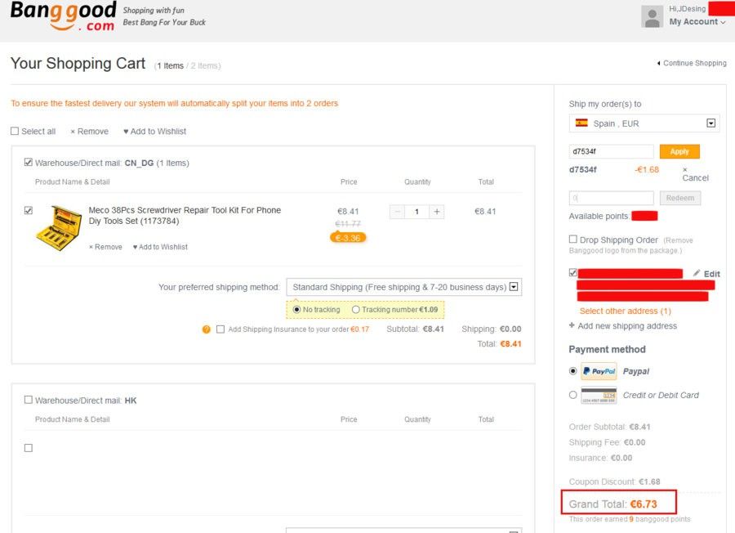Decrease quantity with the minus button
Screen dimensions: 735x533
(x=397, y=212)
